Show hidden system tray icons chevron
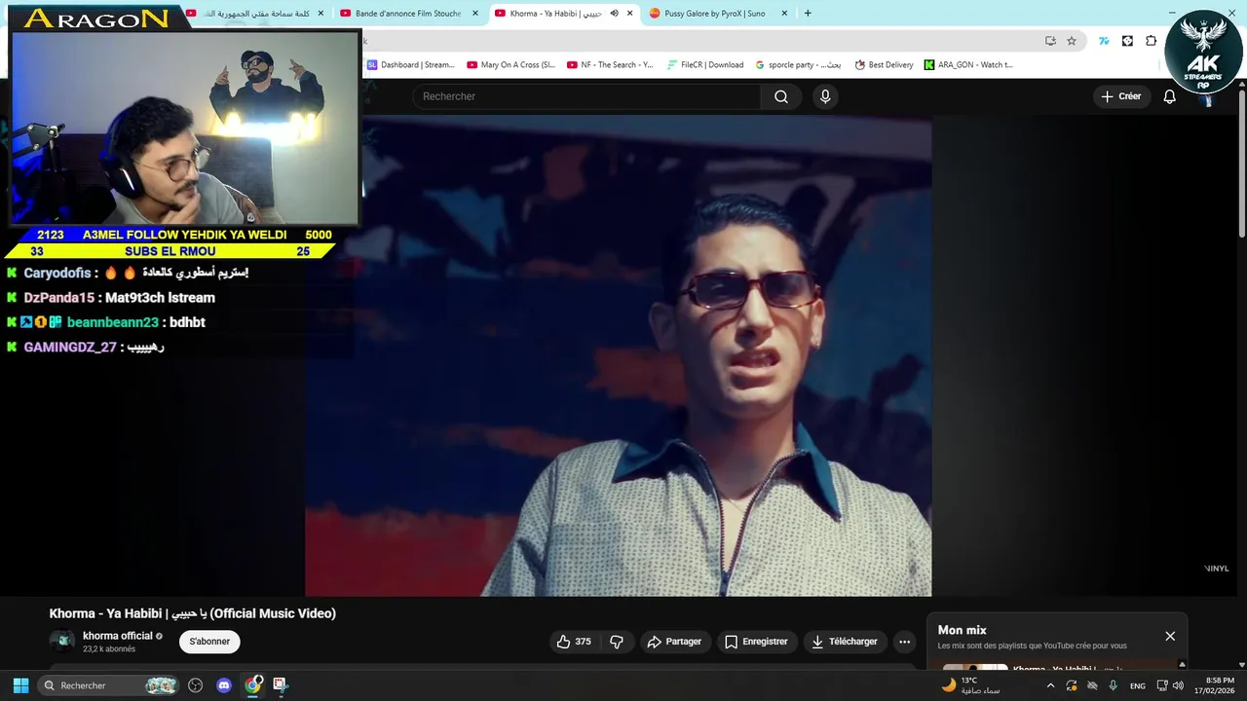The width and height of the screenshot is (1247, 701). tap(1050, 685)
